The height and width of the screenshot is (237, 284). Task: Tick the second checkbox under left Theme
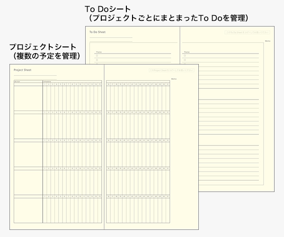click(97, 59)
